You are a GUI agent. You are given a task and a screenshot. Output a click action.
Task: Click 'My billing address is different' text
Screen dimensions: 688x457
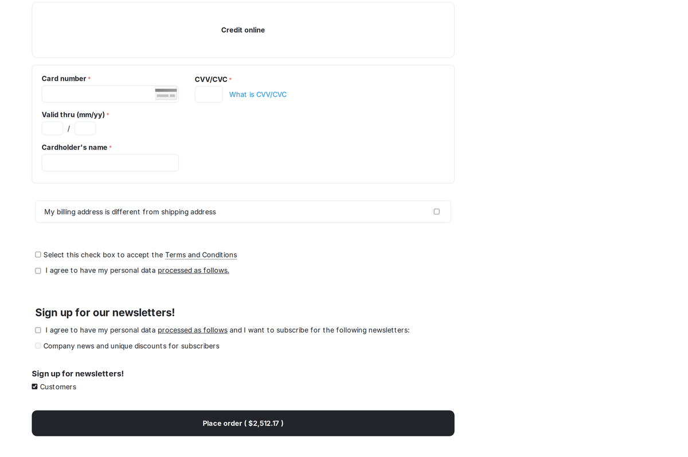point(130,212)
